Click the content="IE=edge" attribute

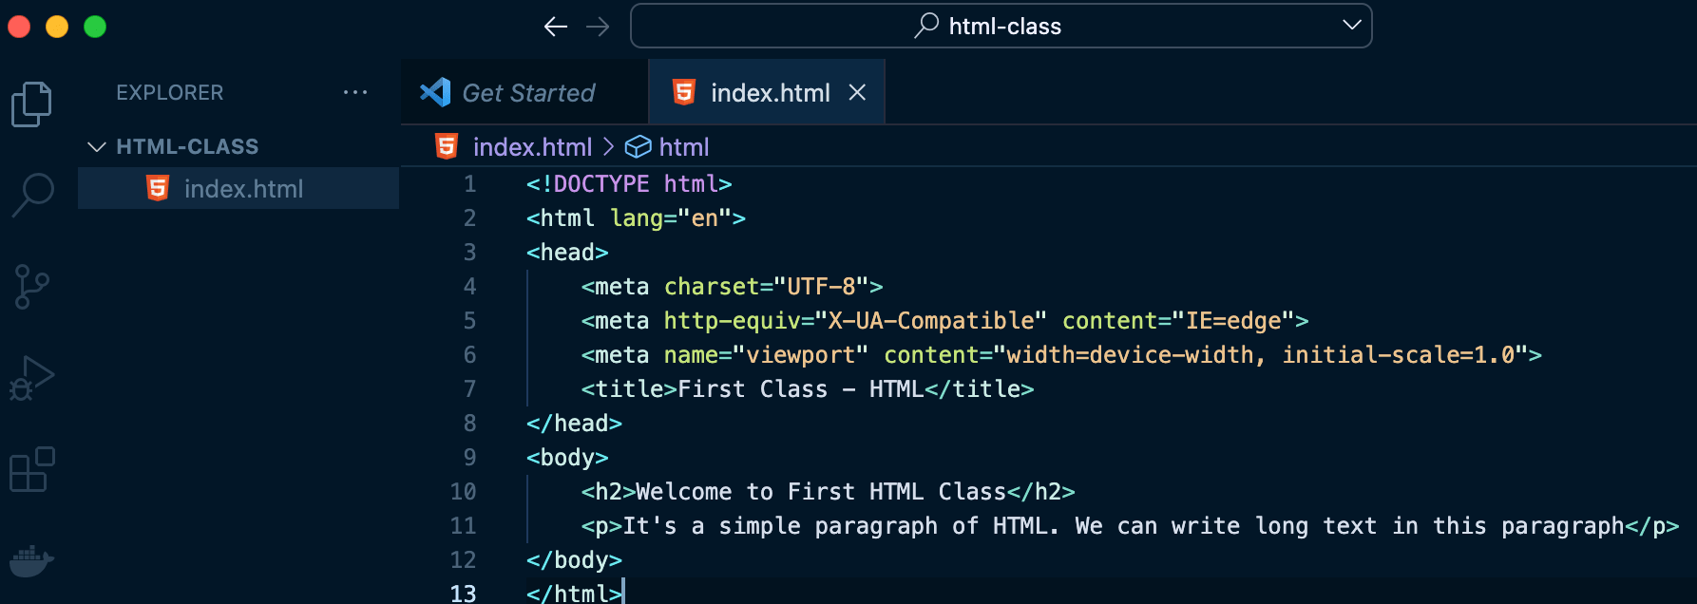pyautogui.click(x=1178, y=320)
